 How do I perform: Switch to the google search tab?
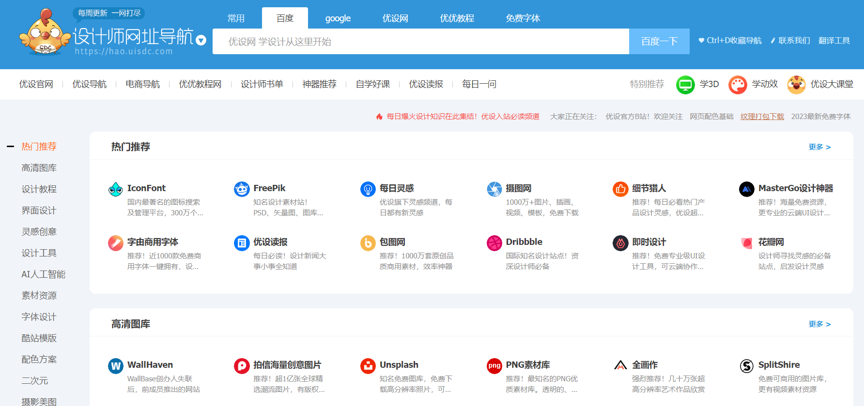338,18
